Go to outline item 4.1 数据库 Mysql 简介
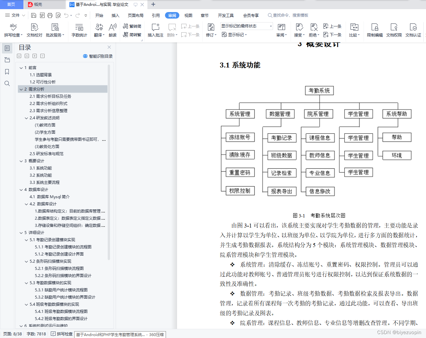Screen dimensions: 426x338 [x=49, y=197]
